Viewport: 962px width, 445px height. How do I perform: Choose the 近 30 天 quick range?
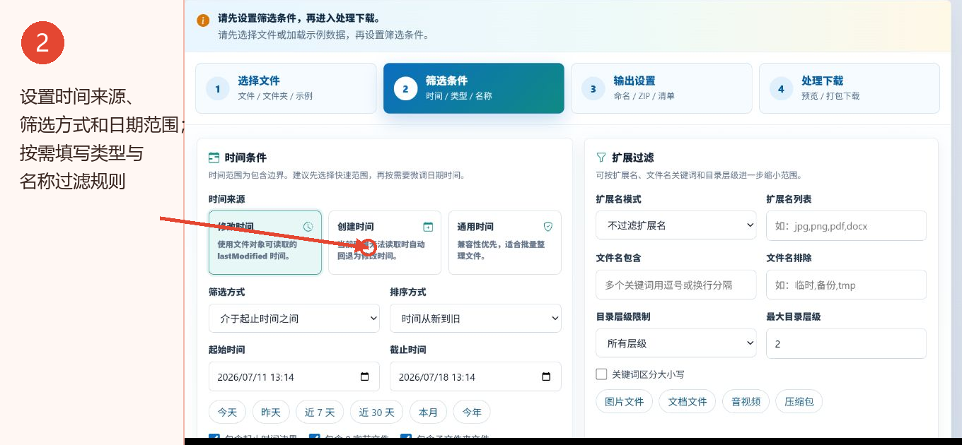coord(376,412)
